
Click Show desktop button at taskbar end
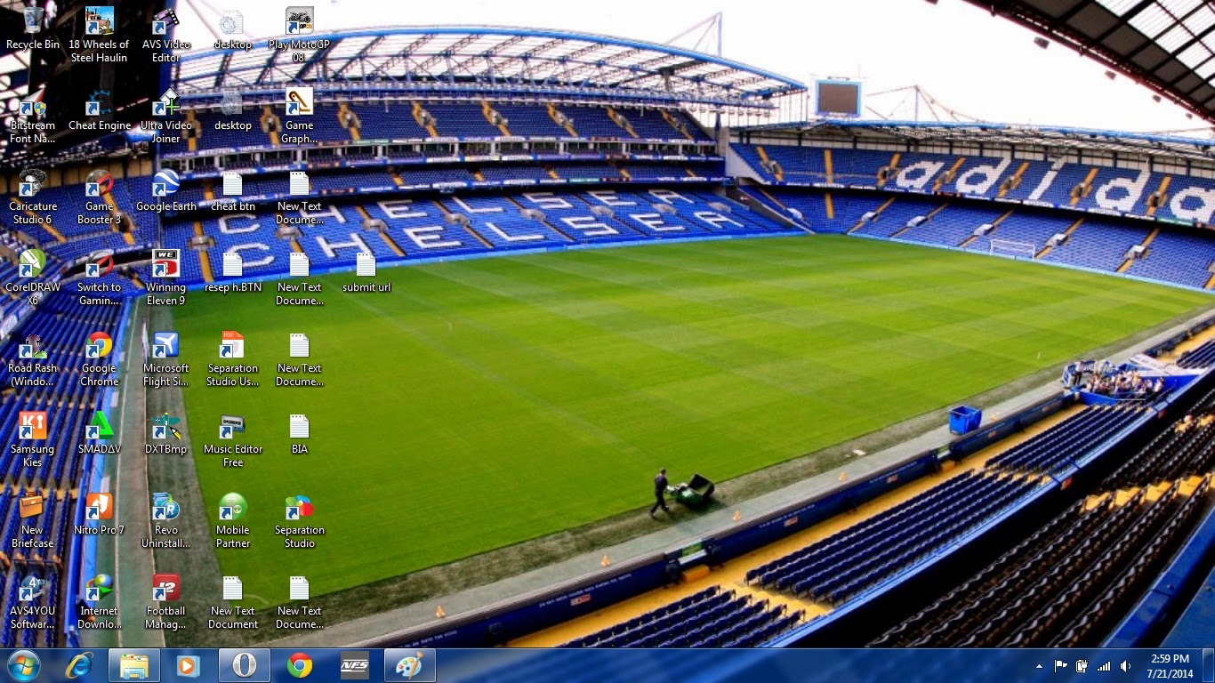point(1208,665)
